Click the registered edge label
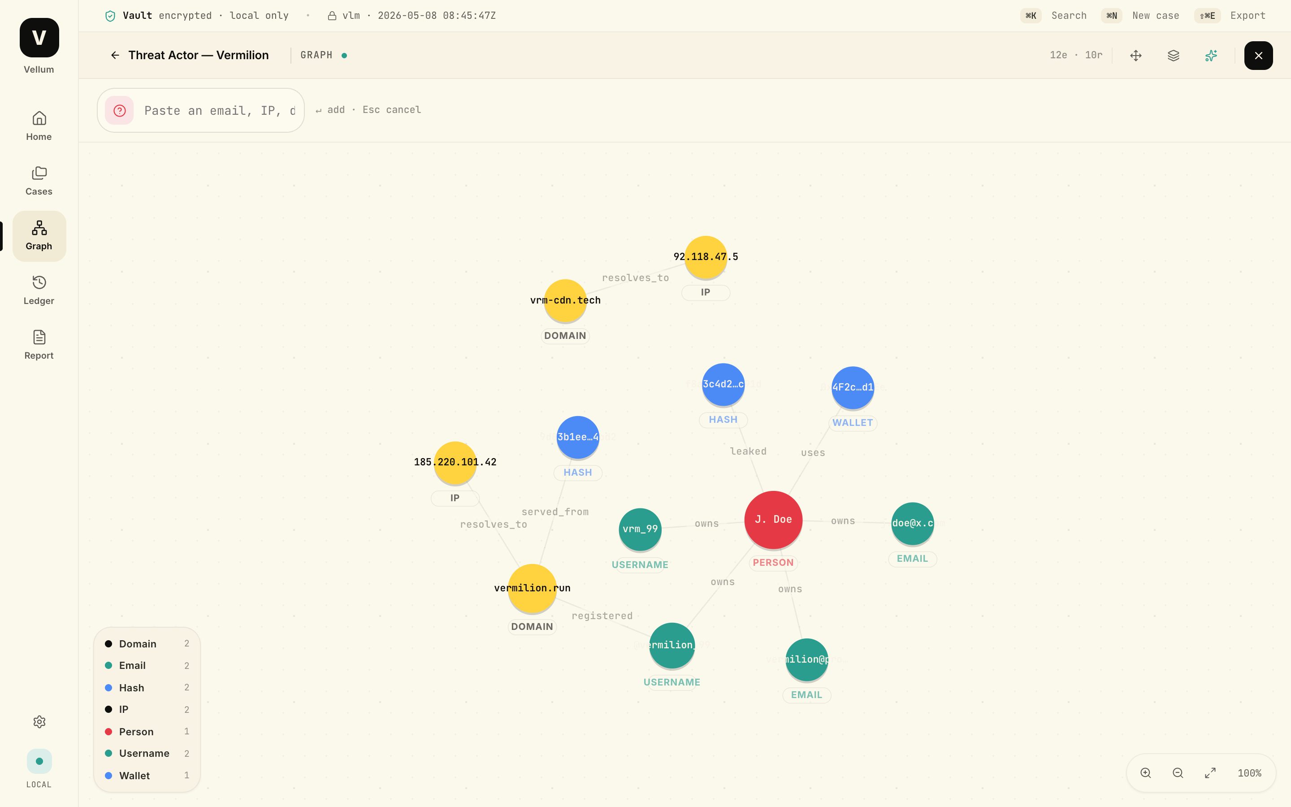This screenshot has height=807, width=1291. tap(602, 616)
